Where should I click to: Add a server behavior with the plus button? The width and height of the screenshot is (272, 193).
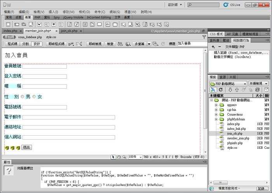pyautogui.click(x=213, y=47)
